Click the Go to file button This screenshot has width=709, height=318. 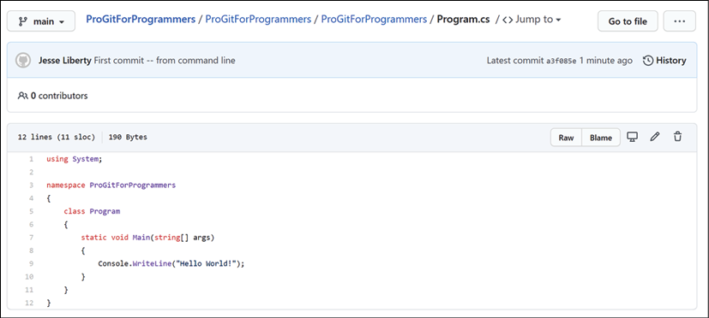pyautogui.click(x=628, y=21)
